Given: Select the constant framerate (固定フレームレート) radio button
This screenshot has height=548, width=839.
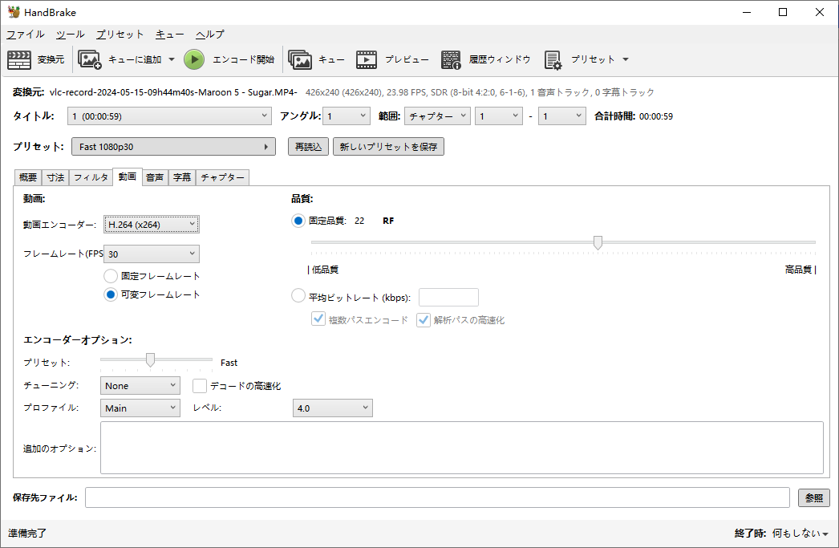Looking at the screenshot, I should tap(111, 276).
